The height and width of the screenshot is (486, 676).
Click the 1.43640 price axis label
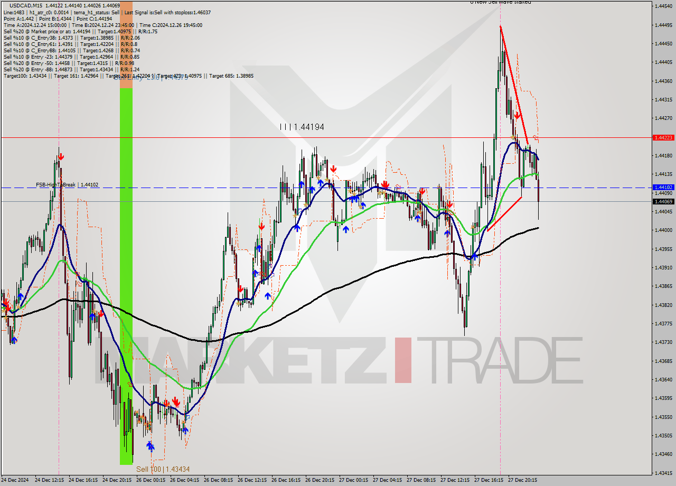(663, 379)
